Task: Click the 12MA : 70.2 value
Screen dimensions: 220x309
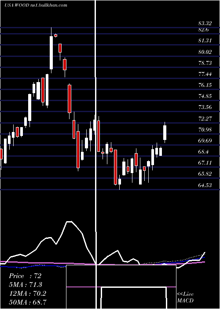Action: pyautogui.click(x=27, y=294)
